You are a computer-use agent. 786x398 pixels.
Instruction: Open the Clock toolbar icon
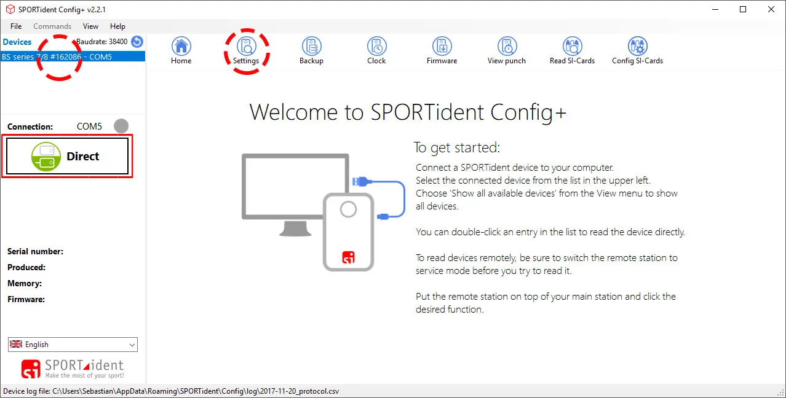pos(376,50)
